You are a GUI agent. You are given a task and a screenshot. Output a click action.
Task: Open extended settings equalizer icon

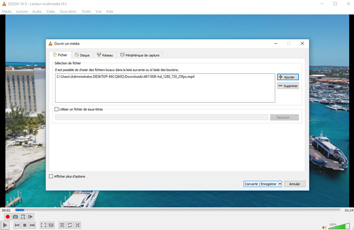tap(51, 225)
